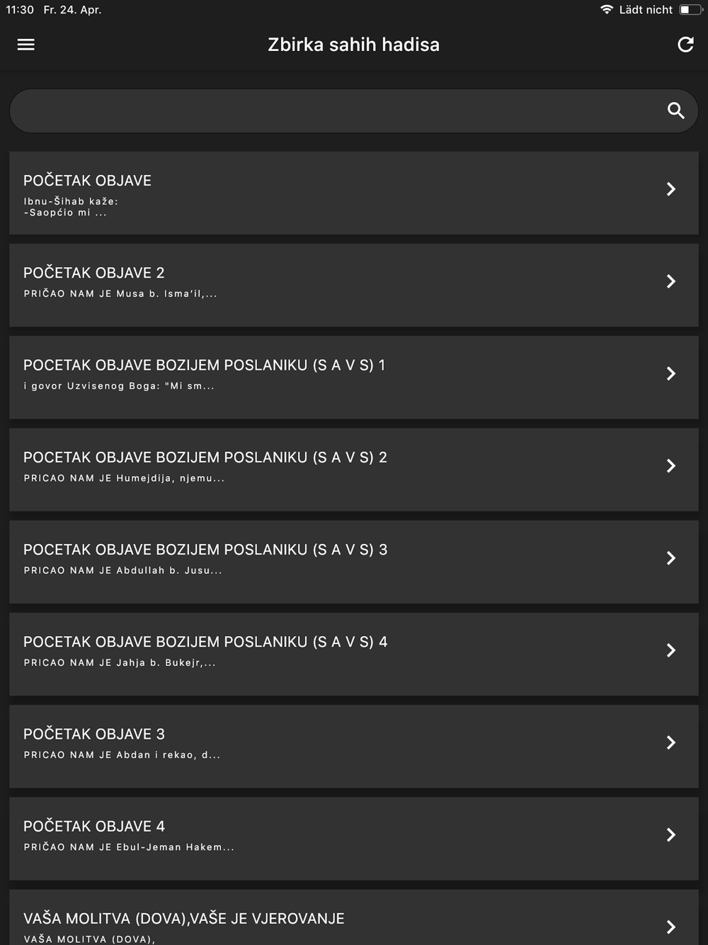
Task: Tap the Zbirka sahih hadisa title
Action: point(354,45)
